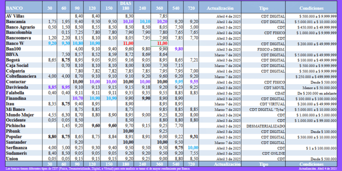342x171 pixels.
Task: Select the '$ 250.000 a $ 499.999.999' condition
Action: pos(316,77)
